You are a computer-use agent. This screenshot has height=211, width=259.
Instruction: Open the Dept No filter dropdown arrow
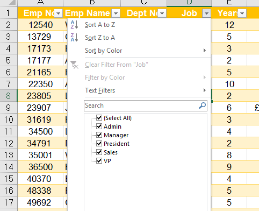coord(162,13)
